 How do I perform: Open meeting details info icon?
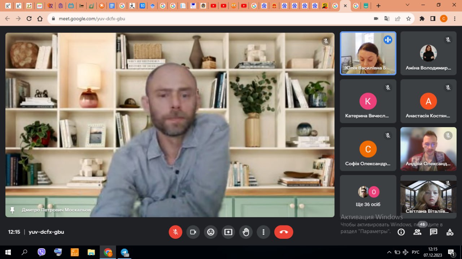(x=401, y=232)
